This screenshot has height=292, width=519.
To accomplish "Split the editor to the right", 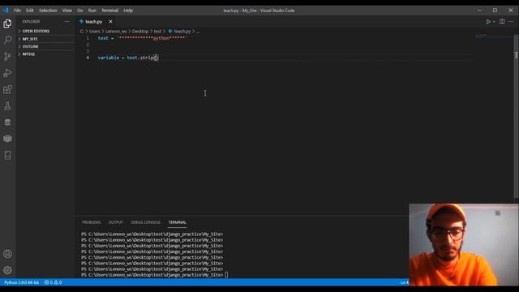I will [x=502, y=22].
